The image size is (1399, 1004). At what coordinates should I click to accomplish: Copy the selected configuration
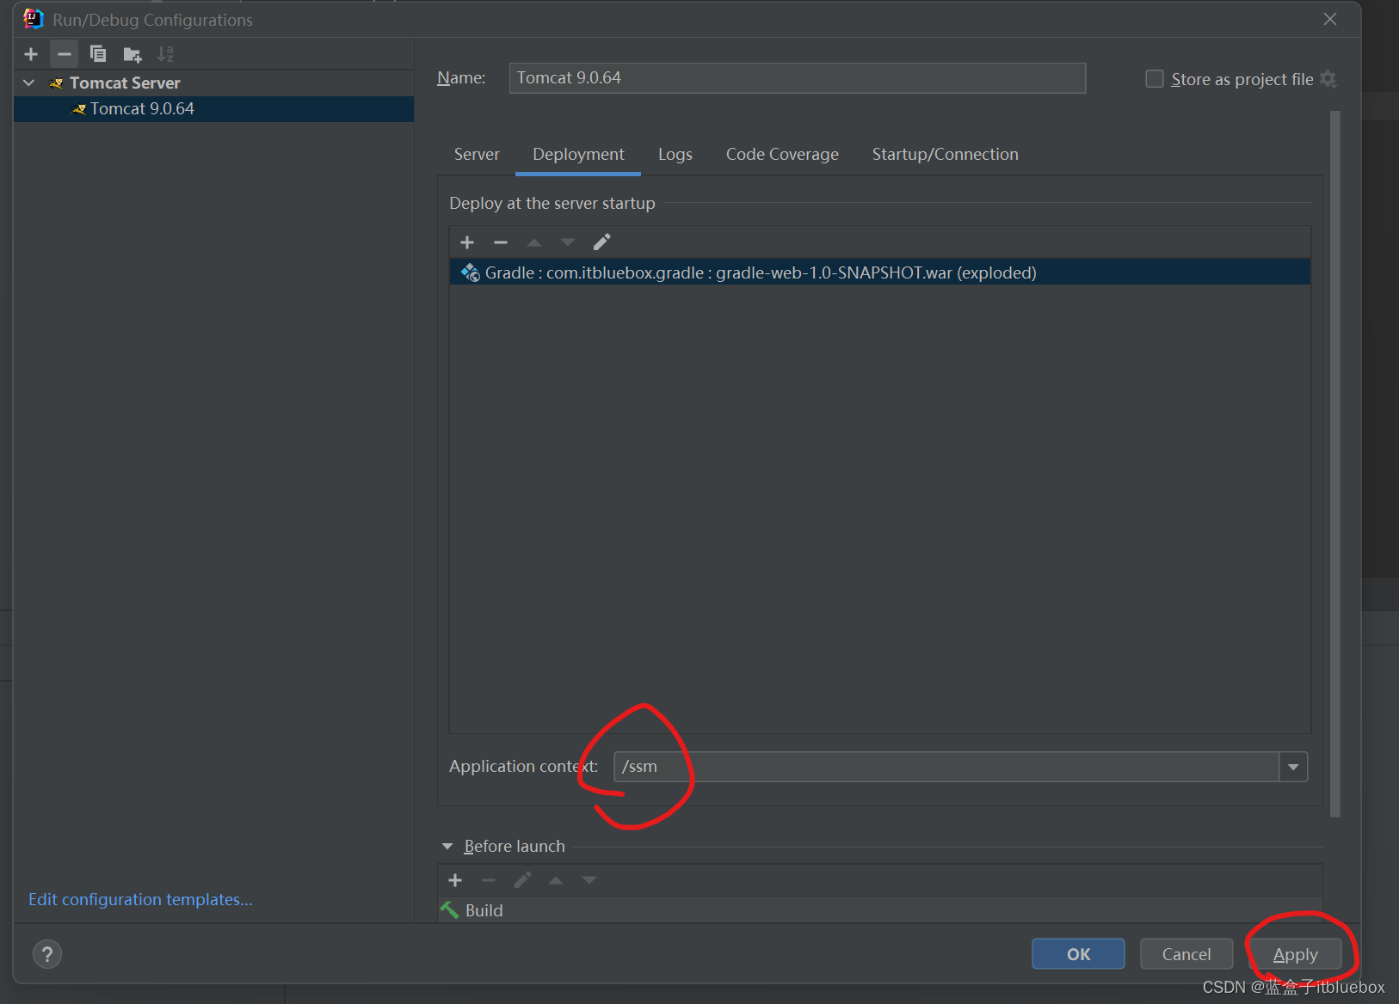tap(98, 54)
